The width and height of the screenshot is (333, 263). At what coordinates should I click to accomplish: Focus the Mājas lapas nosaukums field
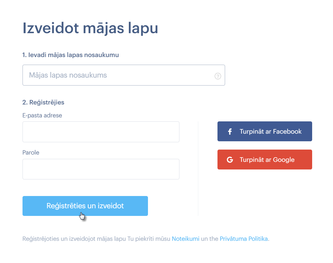pyautogui.click(x=123, y=75)
